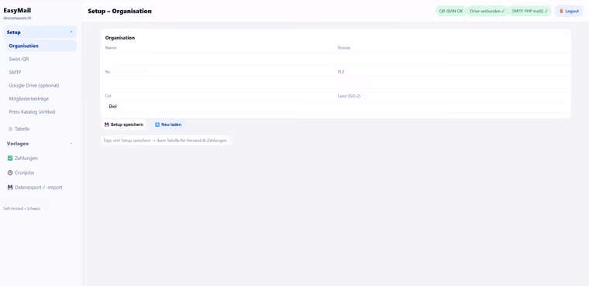The image size is (589, 286).
Task: Open the Vorlagen section heading
Action: tap(18, 144)
